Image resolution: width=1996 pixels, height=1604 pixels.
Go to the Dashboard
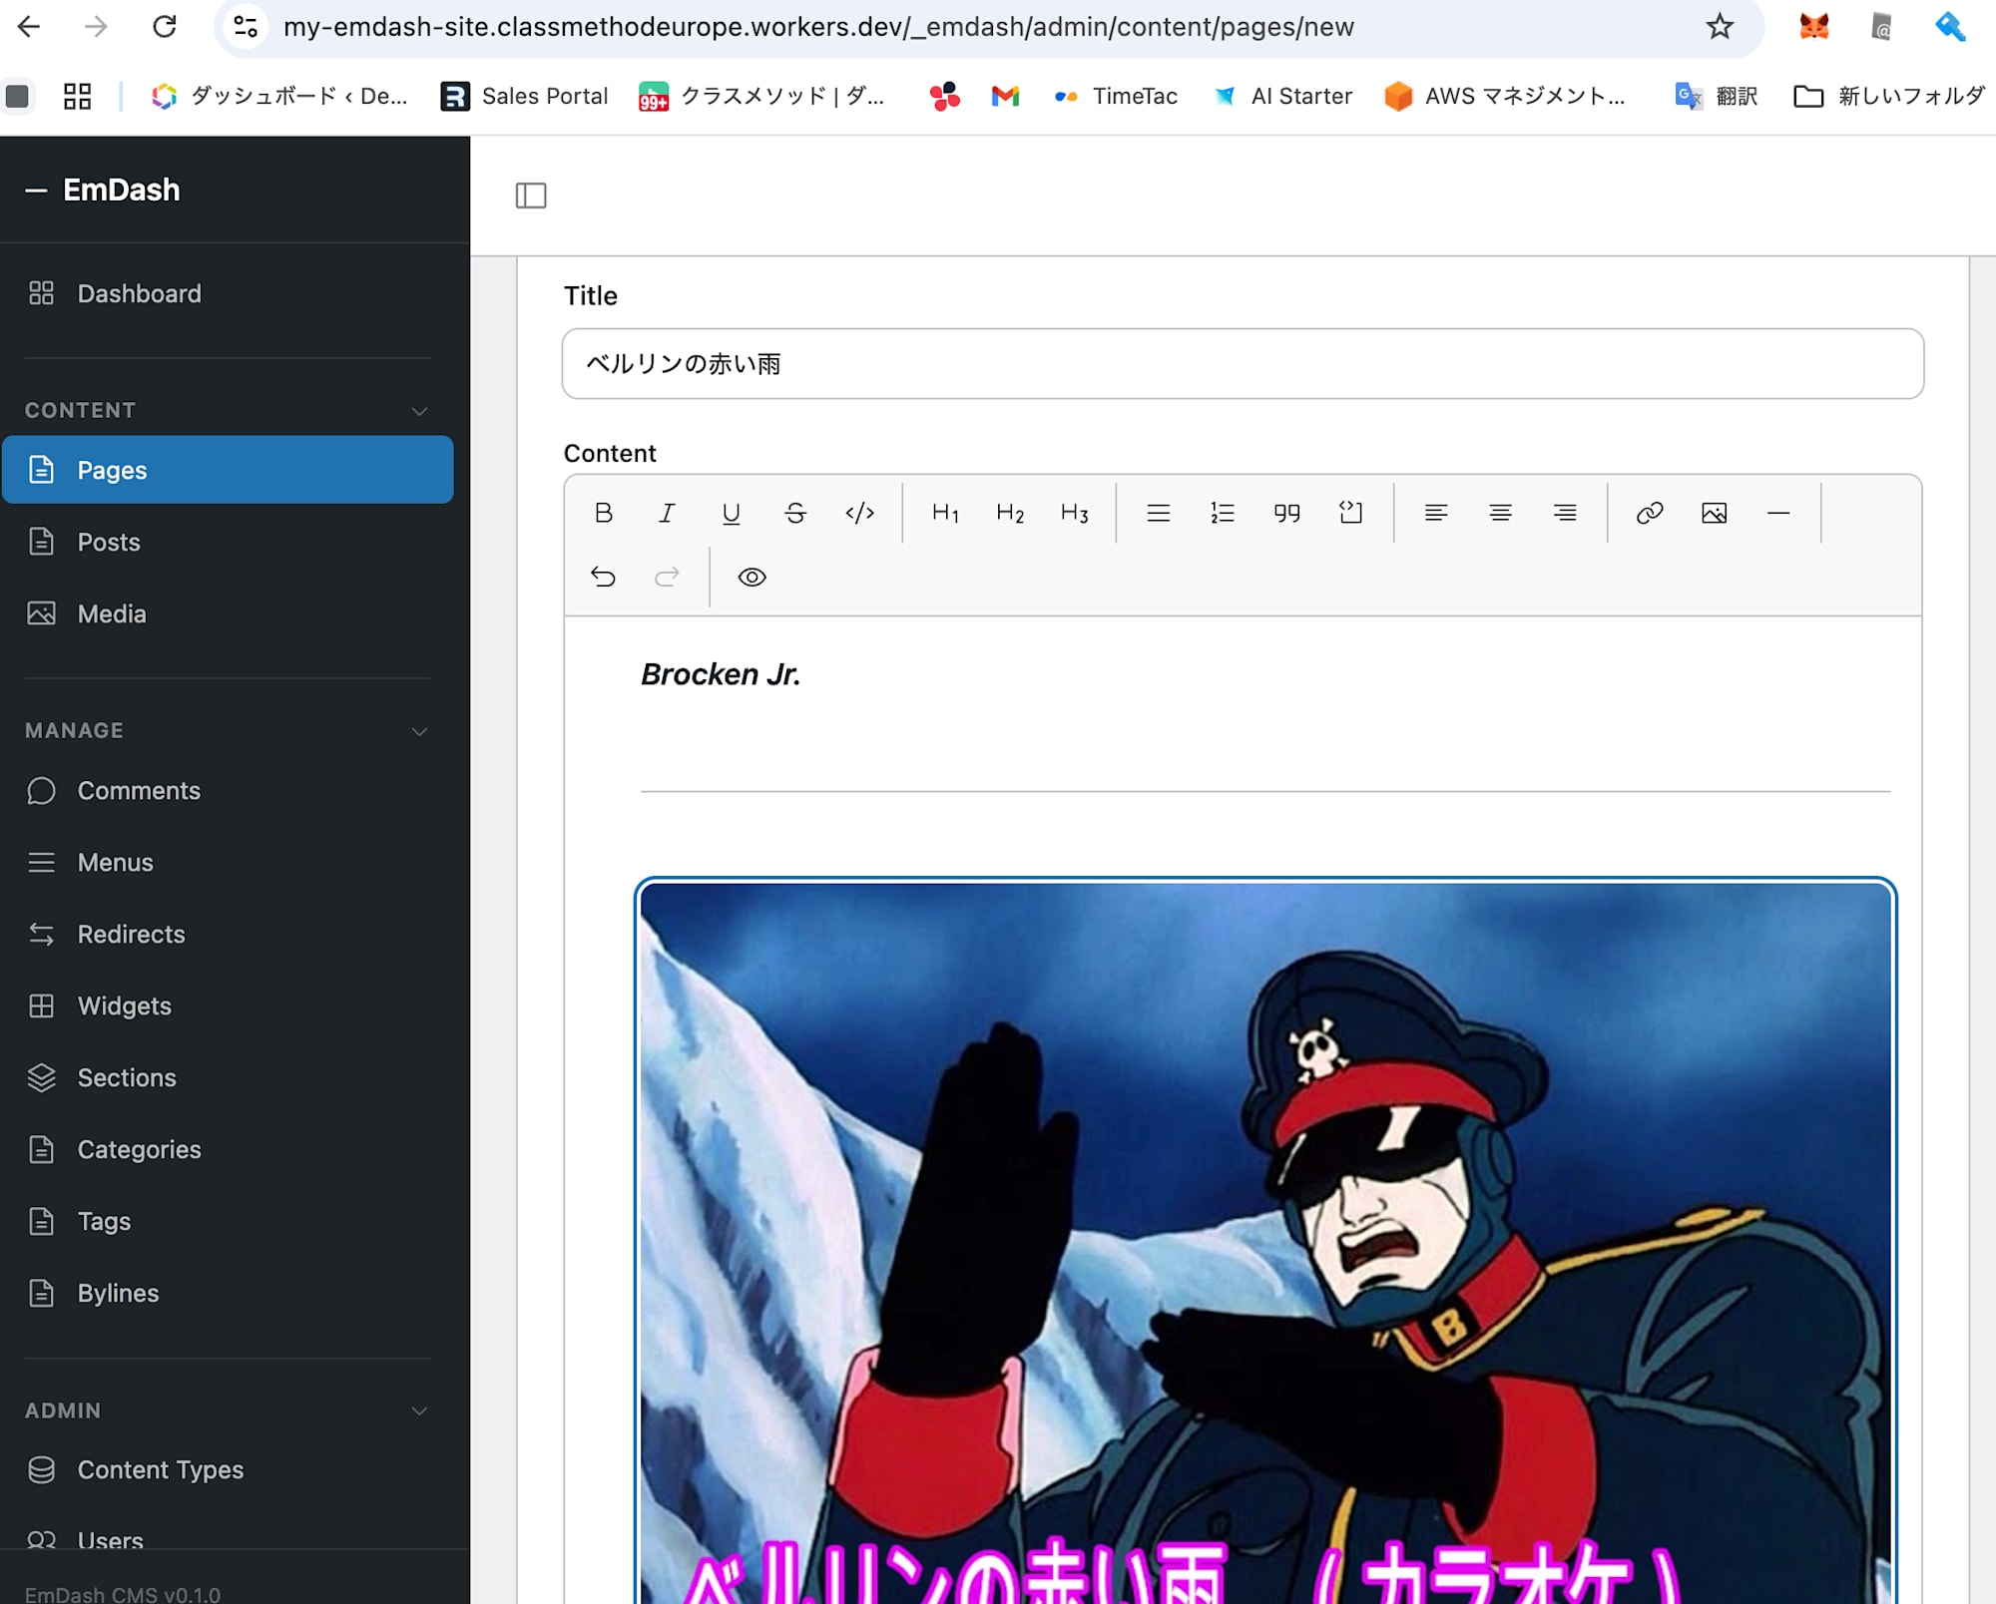pyautogui.click(x=139, y=293)
